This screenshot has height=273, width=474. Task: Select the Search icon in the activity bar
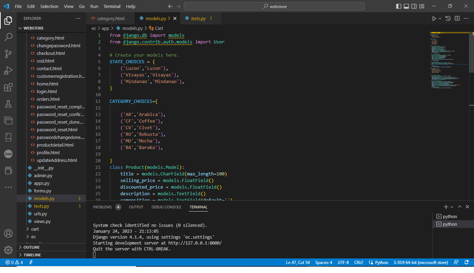(x=8, y=37)
